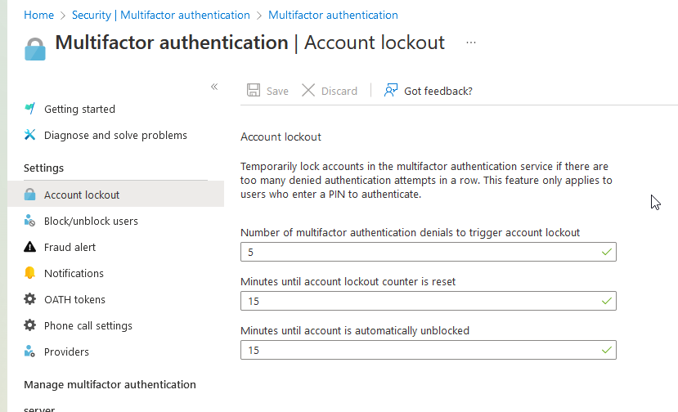Select Fraud alert menu item
678x412 pixels.
(70, 247)
